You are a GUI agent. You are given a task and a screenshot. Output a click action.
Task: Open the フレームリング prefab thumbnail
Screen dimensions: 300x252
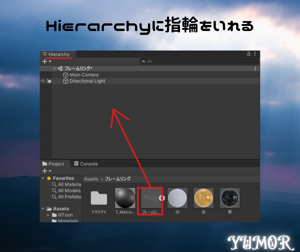tap(150, 198)
